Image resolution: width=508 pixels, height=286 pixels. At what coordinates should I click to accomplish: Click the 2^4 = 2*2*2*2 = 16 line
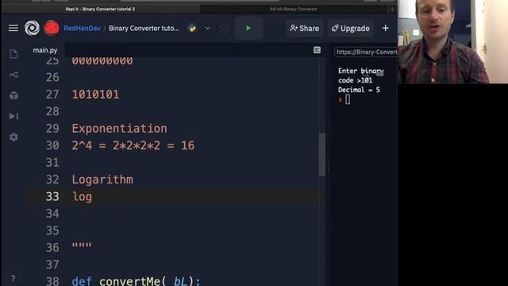pos(133,145)
